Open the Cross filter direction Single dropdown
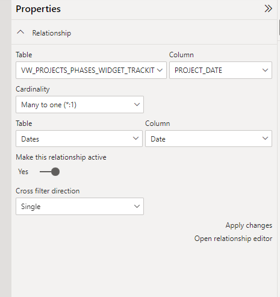The height and width of the screenshot is (297, 280). [x=79, y=206]
